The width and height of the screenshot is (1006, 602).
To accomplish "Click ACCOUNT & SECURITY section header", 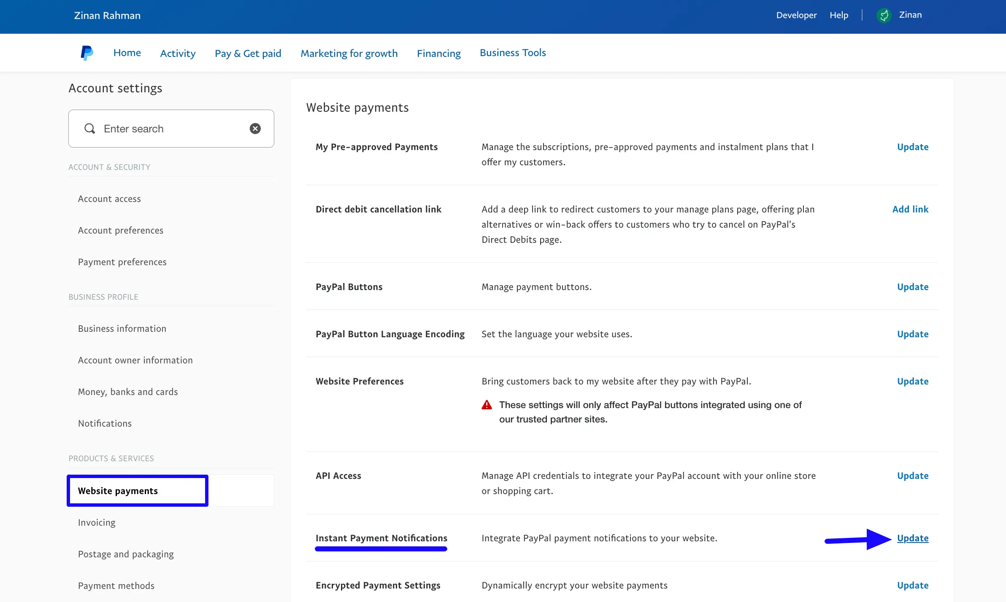I will [x=109, y=167].
